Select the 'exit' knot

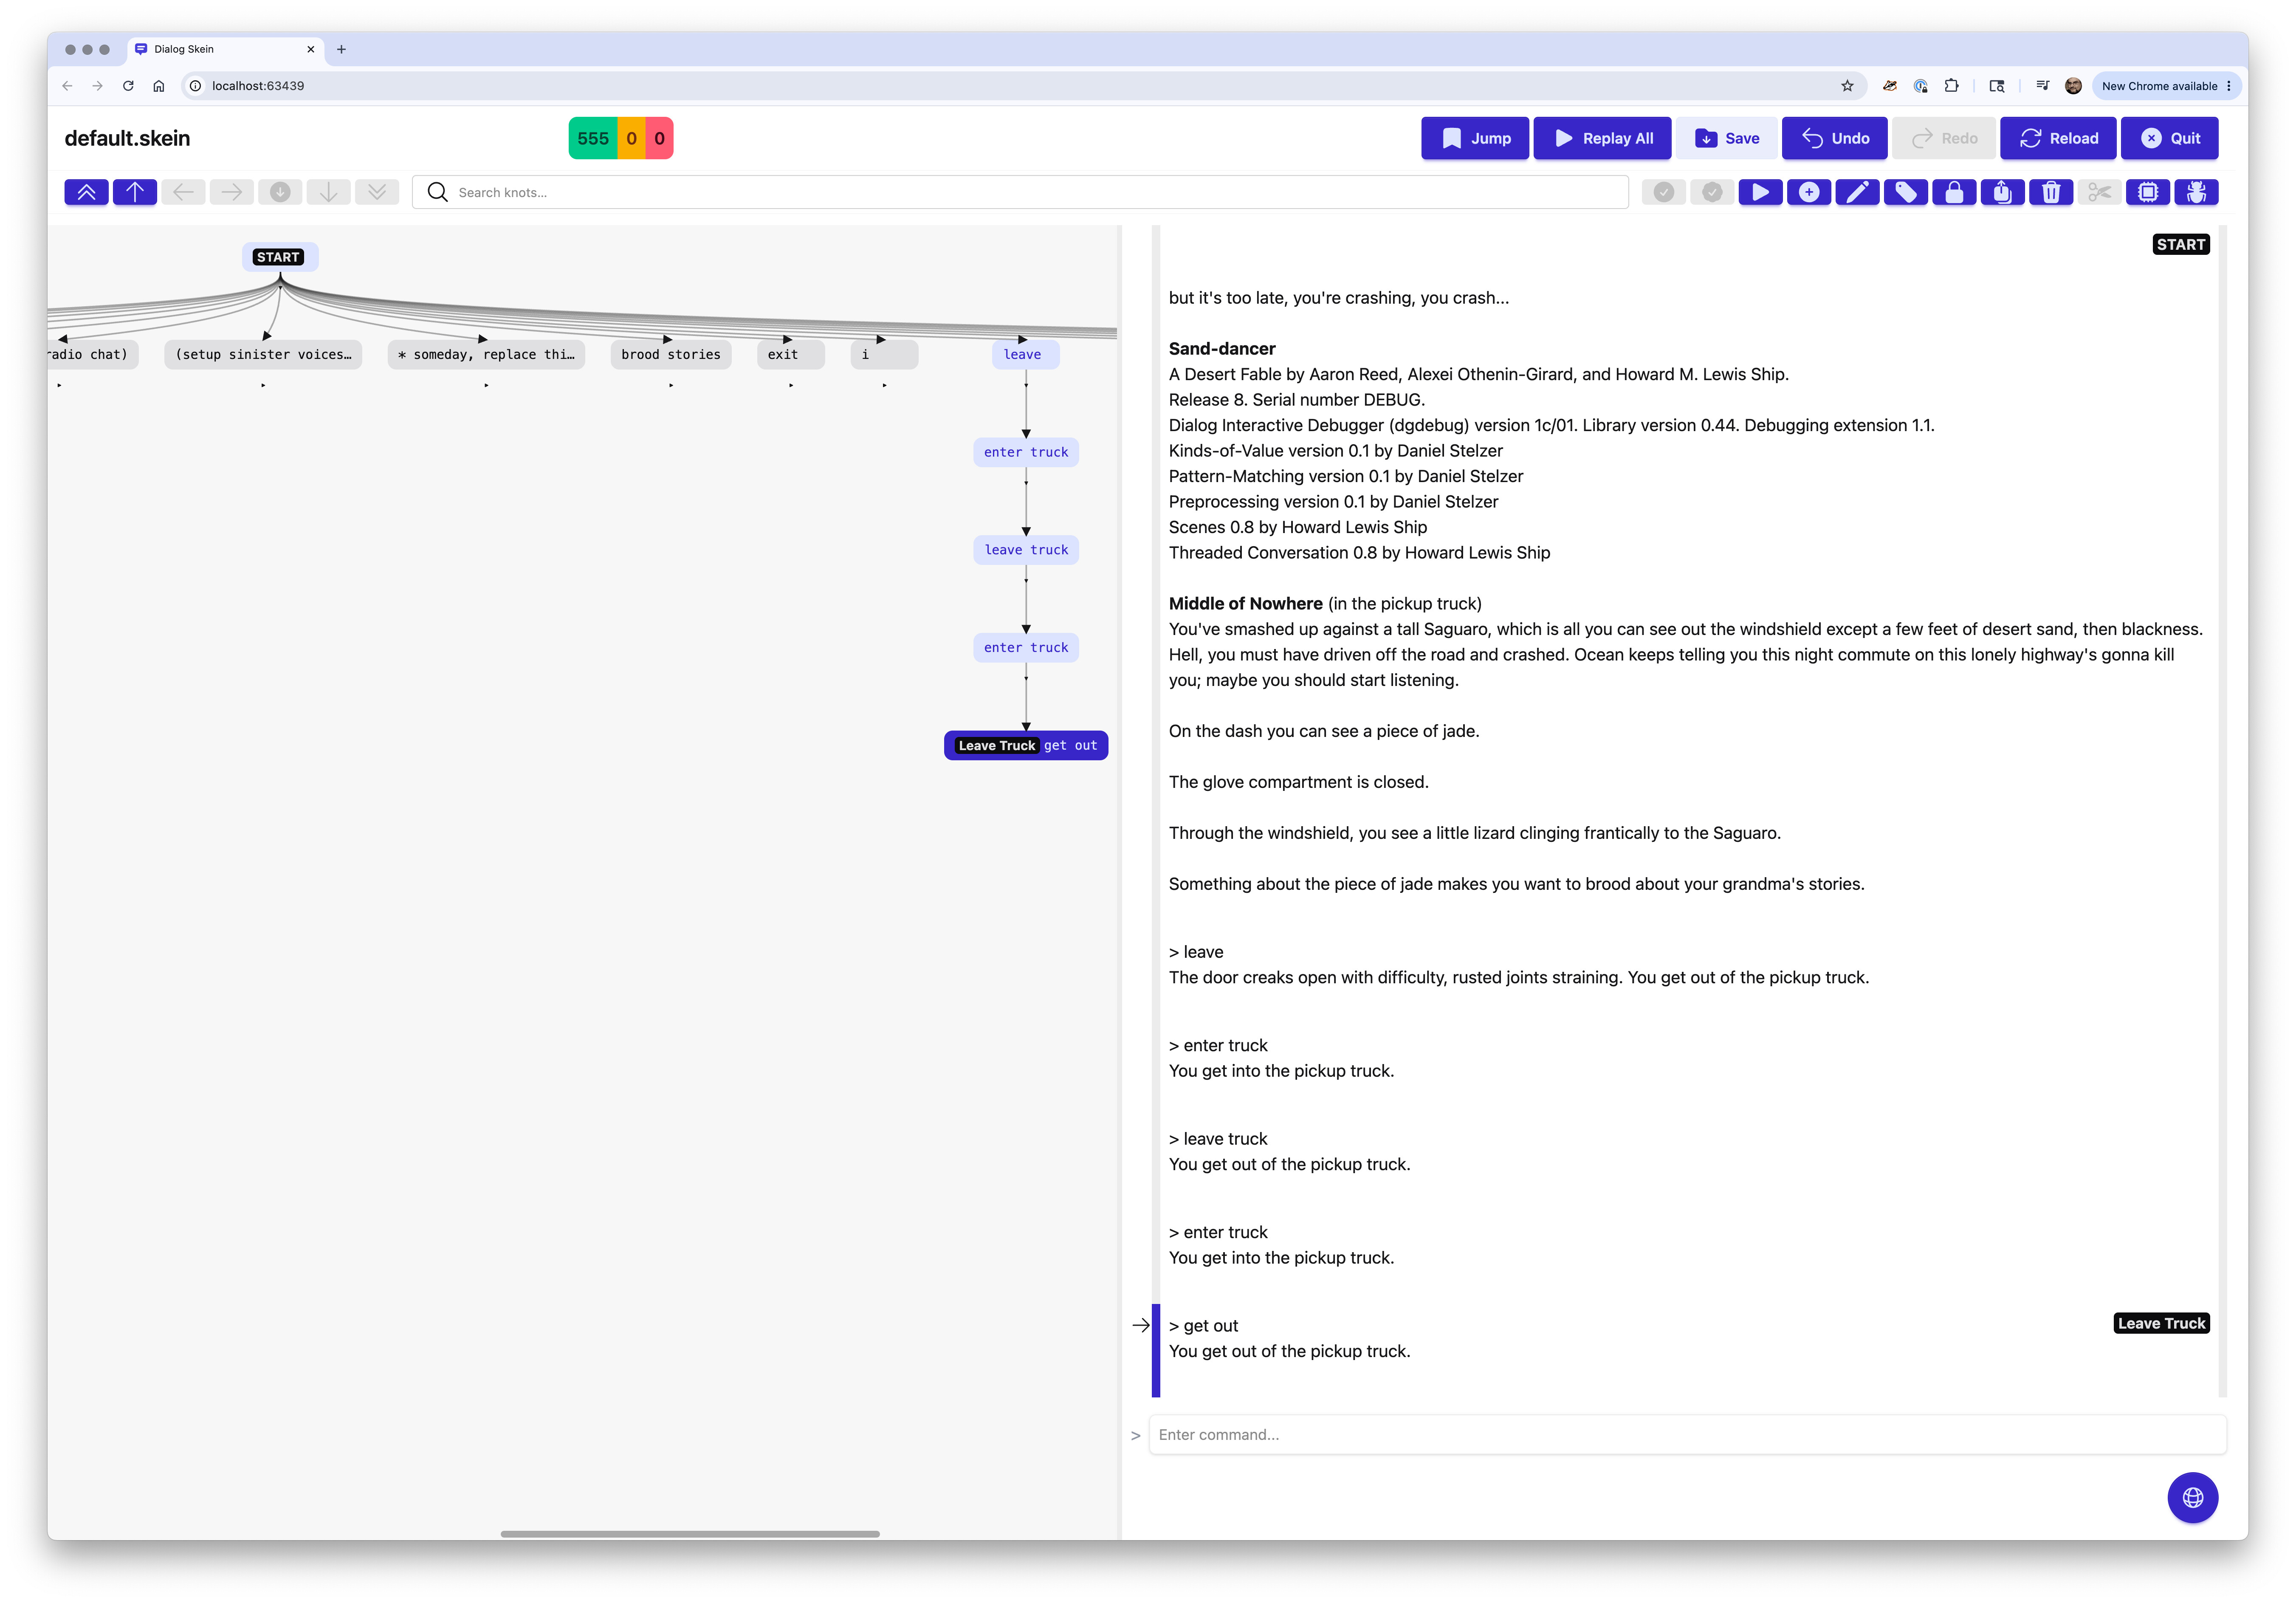(790, 355)
